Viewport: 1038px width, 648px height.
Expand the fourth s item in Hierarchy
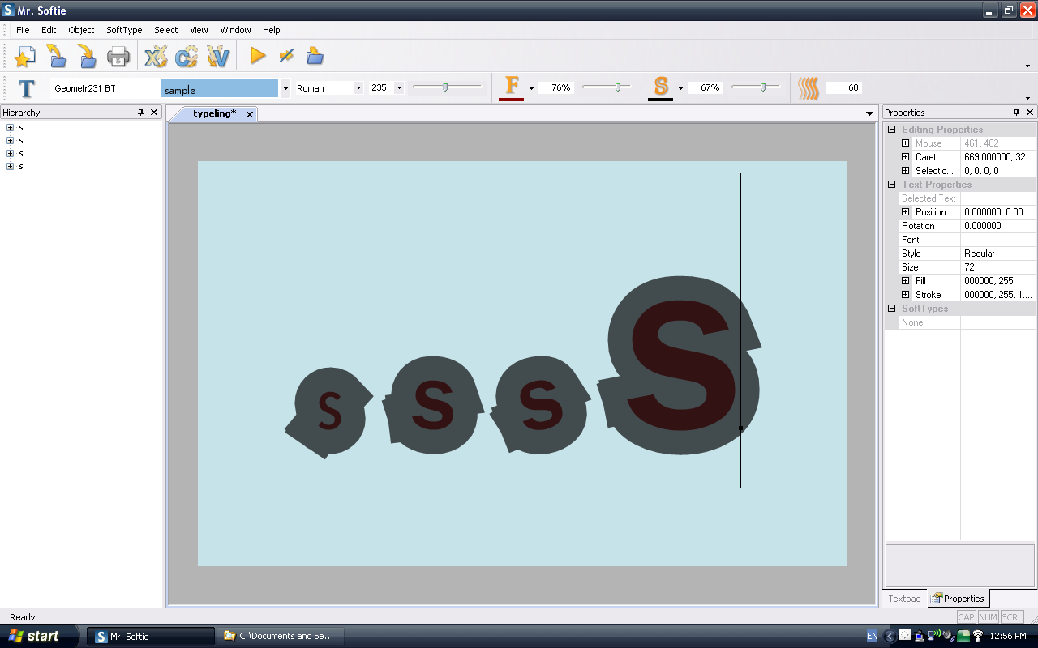point(10,167)
